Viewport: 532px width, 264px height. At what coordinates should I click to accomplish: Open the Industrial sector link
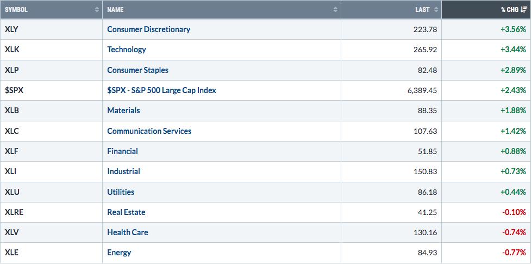(x=123, y=171)
